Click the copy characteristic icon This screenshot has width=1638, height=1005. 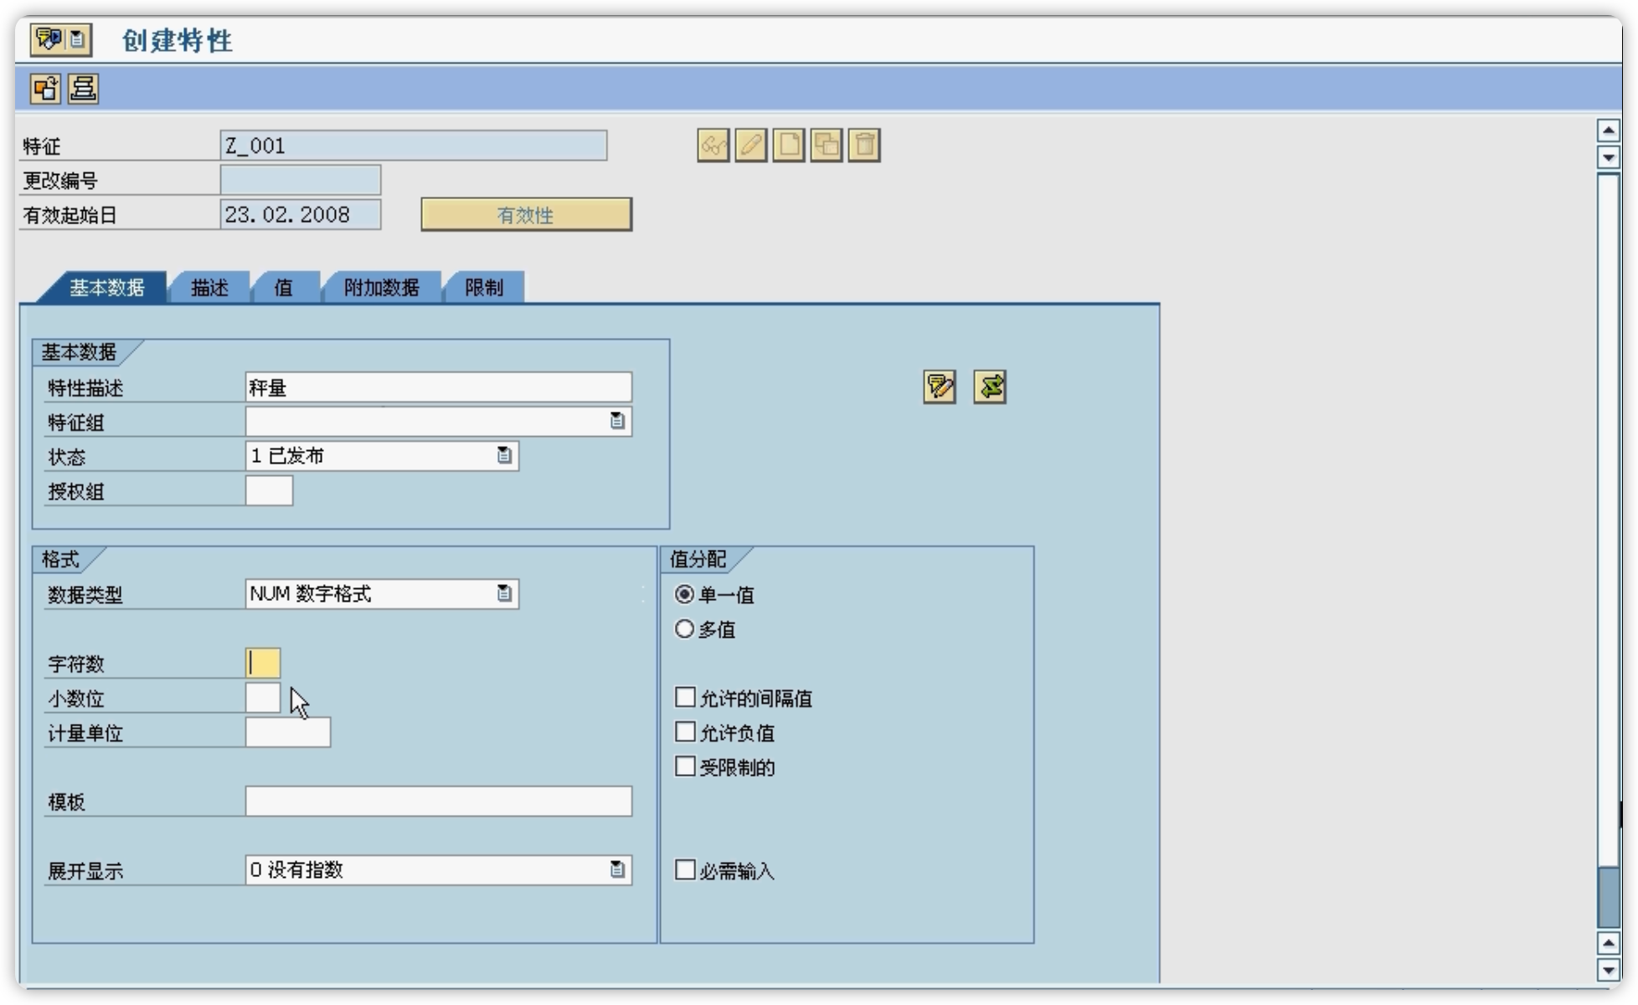pyautogui.click(x=827, y=146)
